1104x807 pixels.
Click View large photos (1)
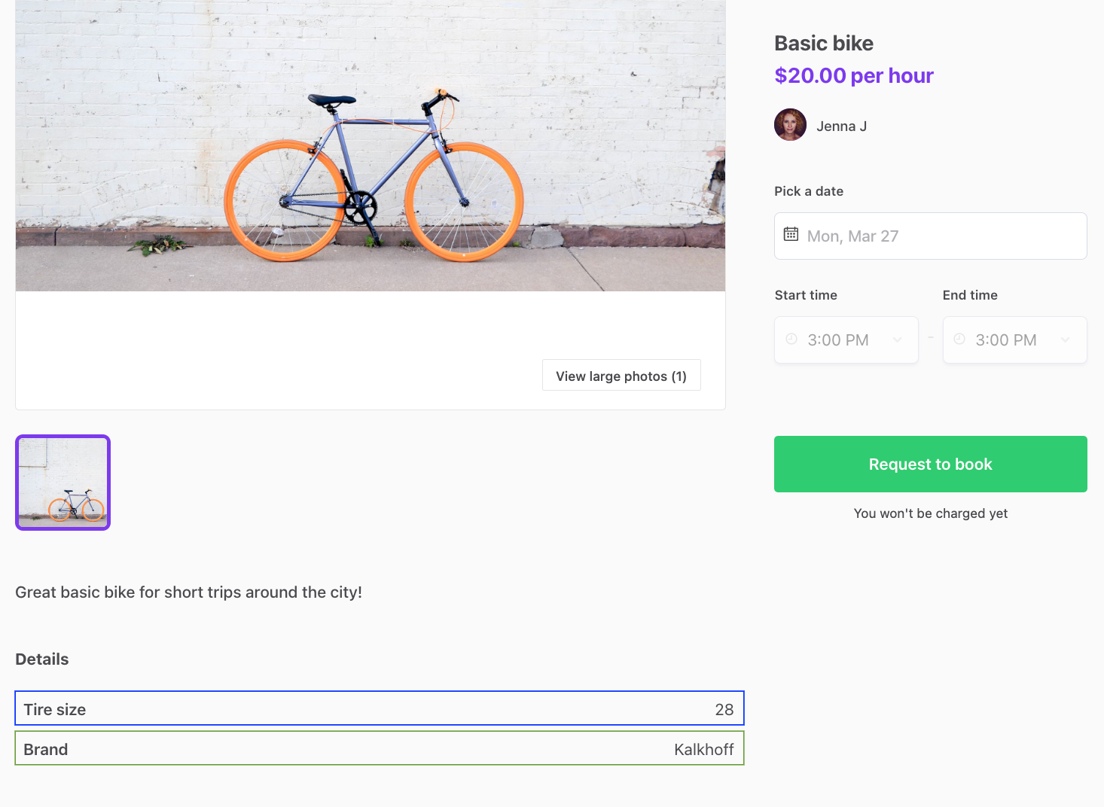pyautogui.click(x=621, y=375)
